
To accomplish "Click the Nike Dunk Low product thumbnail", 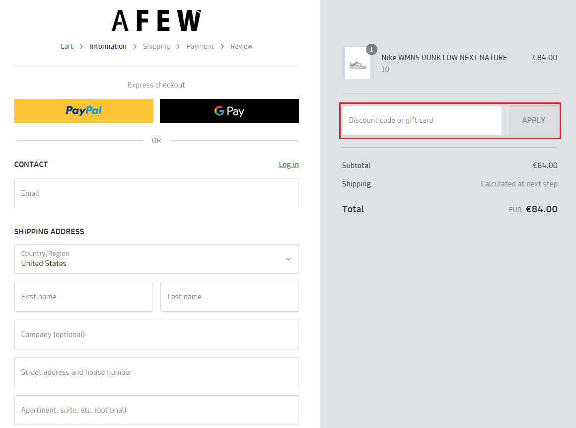I will (358, 64).
